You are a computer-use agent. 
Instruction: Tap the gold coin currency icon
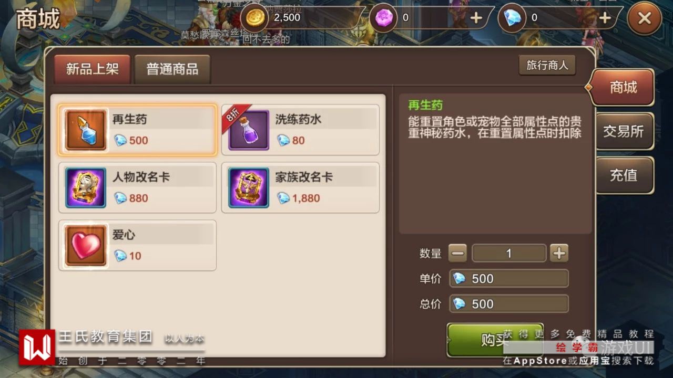pos(256,17)
